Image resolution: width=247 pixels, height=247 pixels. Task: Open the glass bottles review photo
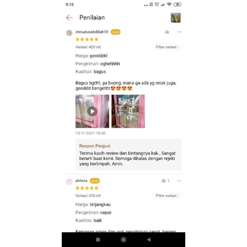tap(128, 111)
